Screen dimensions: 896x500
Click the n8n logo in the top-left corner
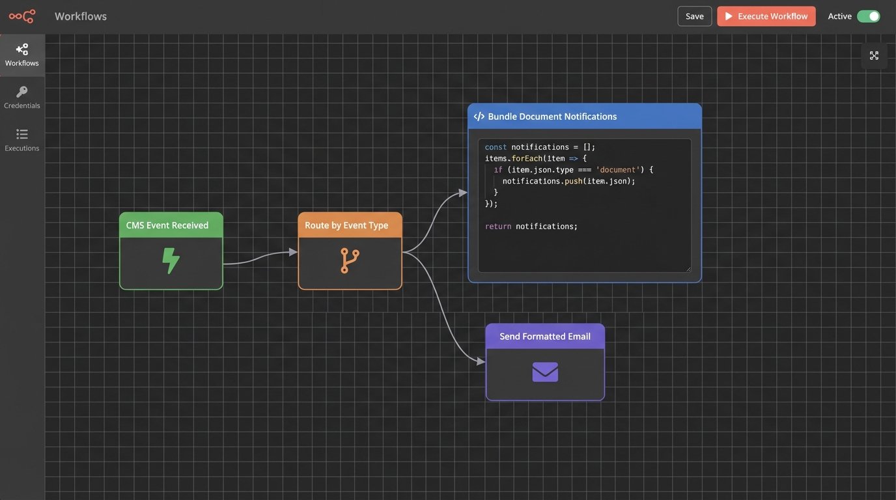click(21, 15)
